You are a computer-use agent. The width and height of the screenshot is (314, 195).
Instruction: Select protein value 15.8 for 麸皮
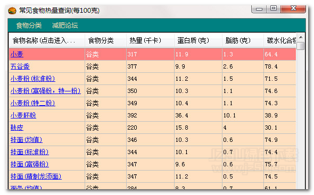[182, 128]
